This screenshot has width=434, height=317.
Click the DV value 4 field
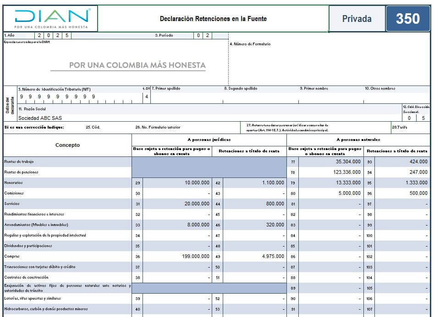147,97
